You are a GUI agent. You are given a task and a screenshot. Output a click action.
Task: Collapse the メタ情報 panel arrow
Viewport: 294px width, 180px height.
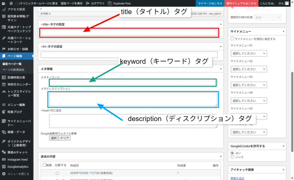(221, 69)
